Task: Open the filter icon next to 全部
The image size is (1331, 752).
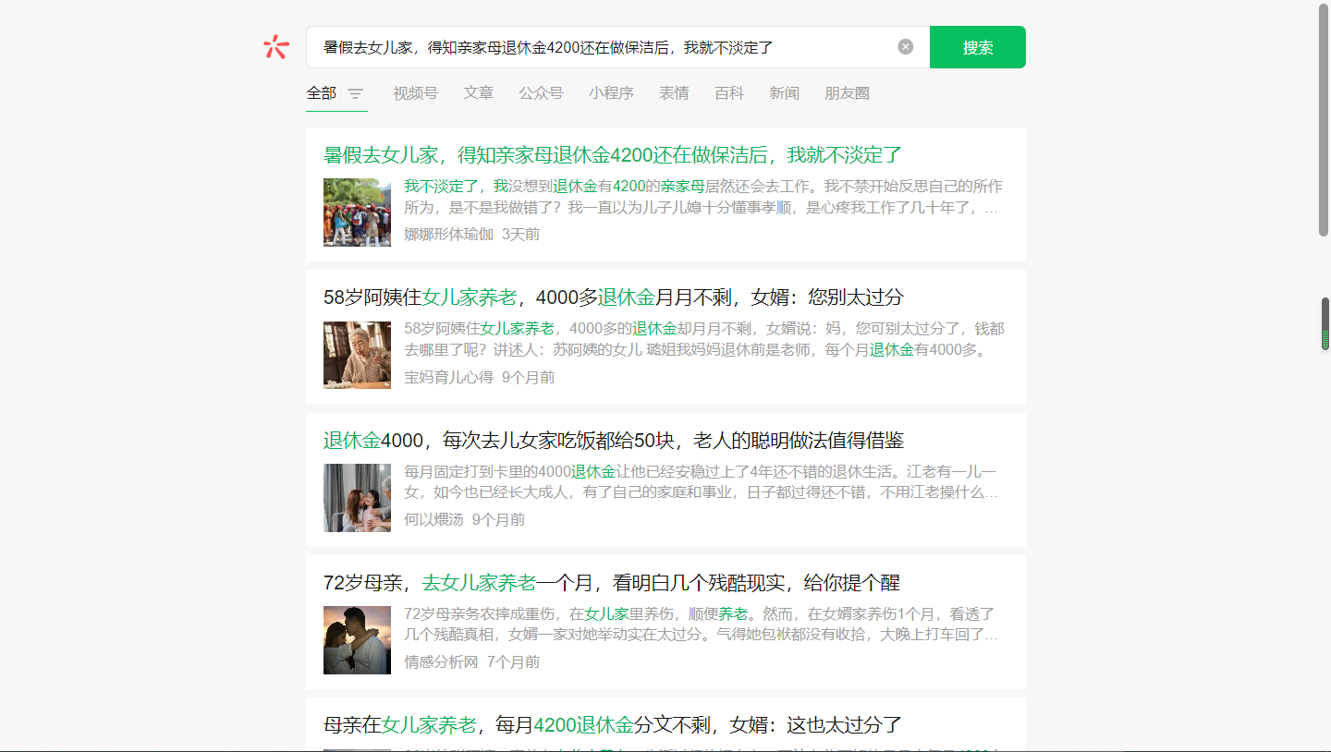Action: click(355, 93)
